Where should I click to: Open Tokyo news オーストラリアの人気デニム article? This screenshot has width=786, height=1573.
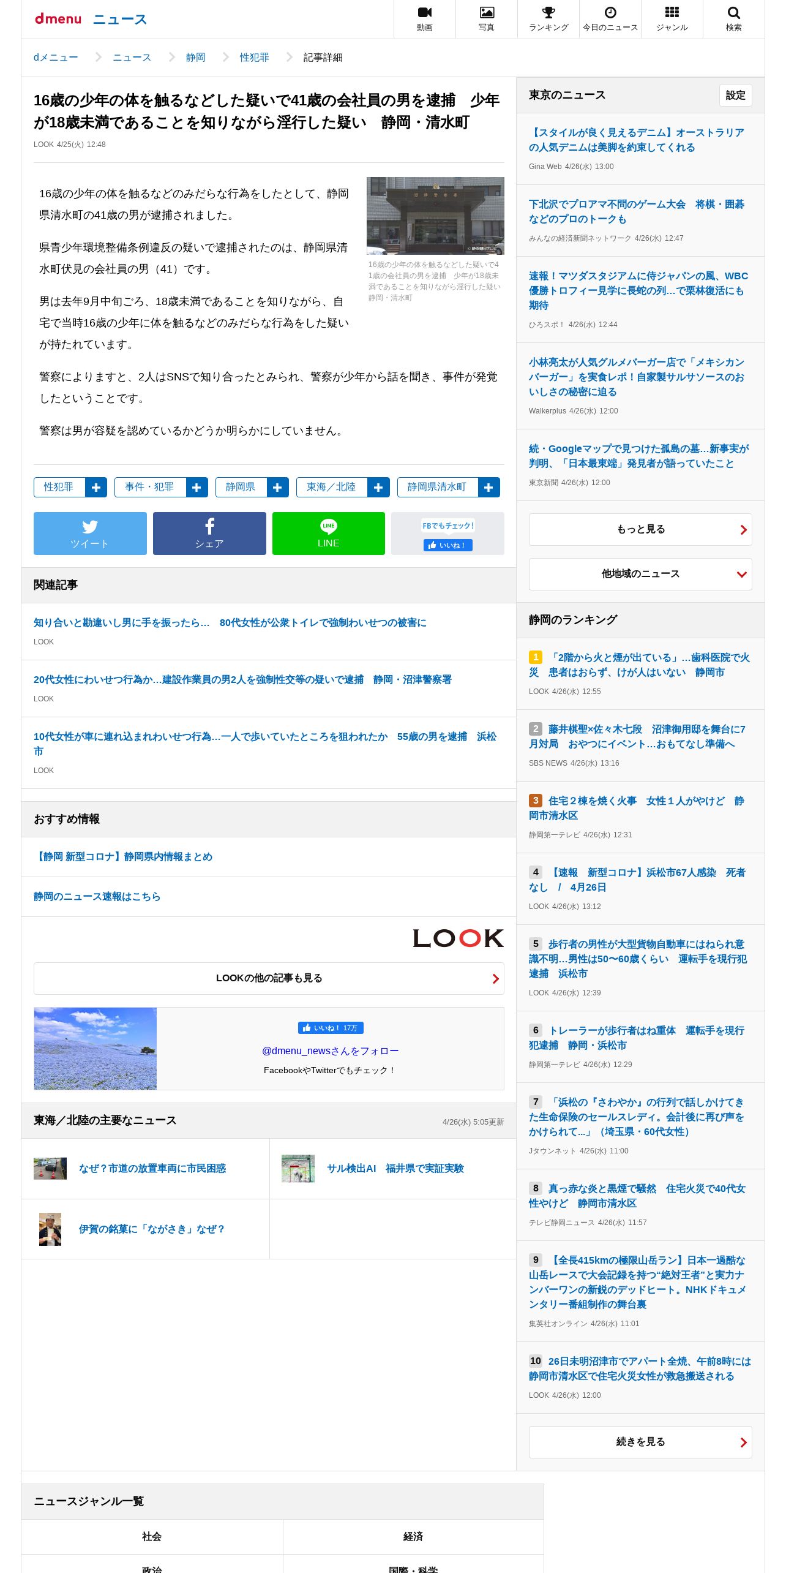(637, 140)
